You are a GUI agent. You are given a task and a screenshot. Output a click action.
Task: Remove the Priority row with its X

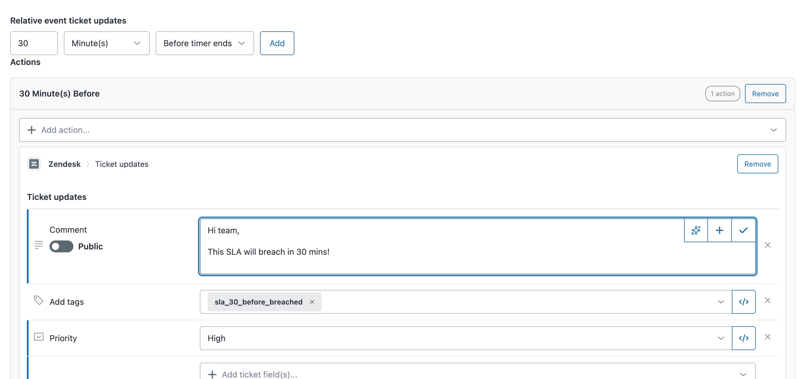tap(768, 337)
